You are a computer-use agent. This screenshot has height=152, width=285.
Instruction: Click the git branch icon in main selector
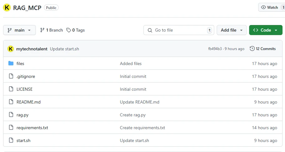9,30
